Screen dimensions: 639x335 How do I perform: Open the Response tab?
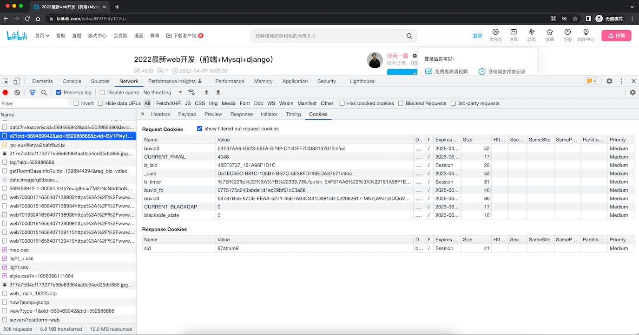(242, 114)
